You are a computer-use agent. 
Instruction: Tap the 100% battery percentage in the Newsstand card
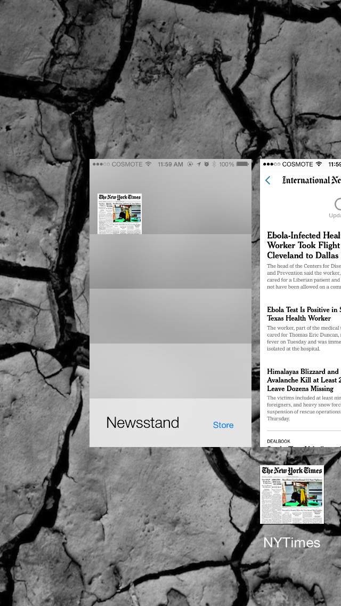226,164
